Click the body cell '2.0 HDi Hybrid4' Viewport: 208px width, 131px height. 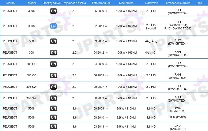pyautogui.click(x=151, y=27)
